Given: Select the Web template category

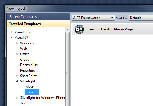Looking at the screenshot, I should (24, 49).
